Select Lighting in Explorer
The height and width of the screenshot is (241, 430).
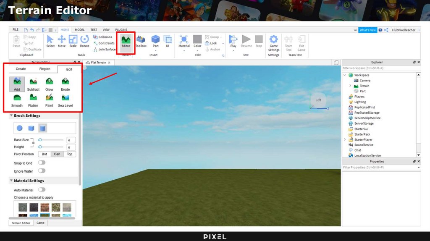pyautogui.click(x=360, y=102)
